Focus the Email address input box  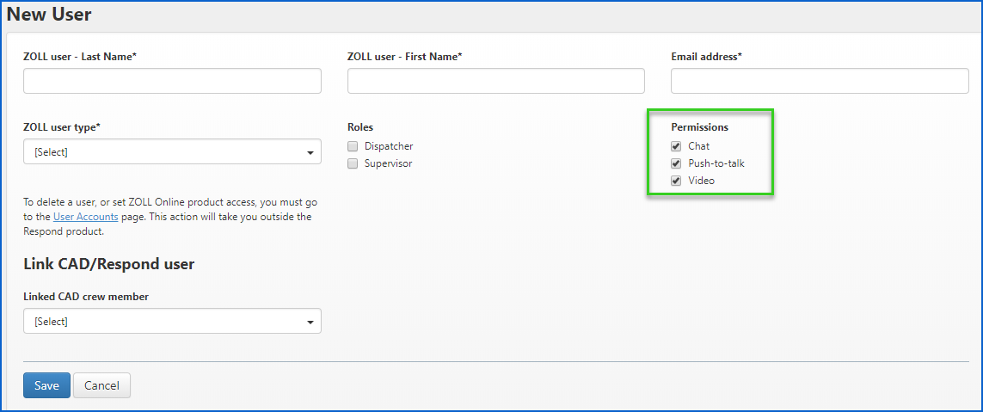click(820, 81)
